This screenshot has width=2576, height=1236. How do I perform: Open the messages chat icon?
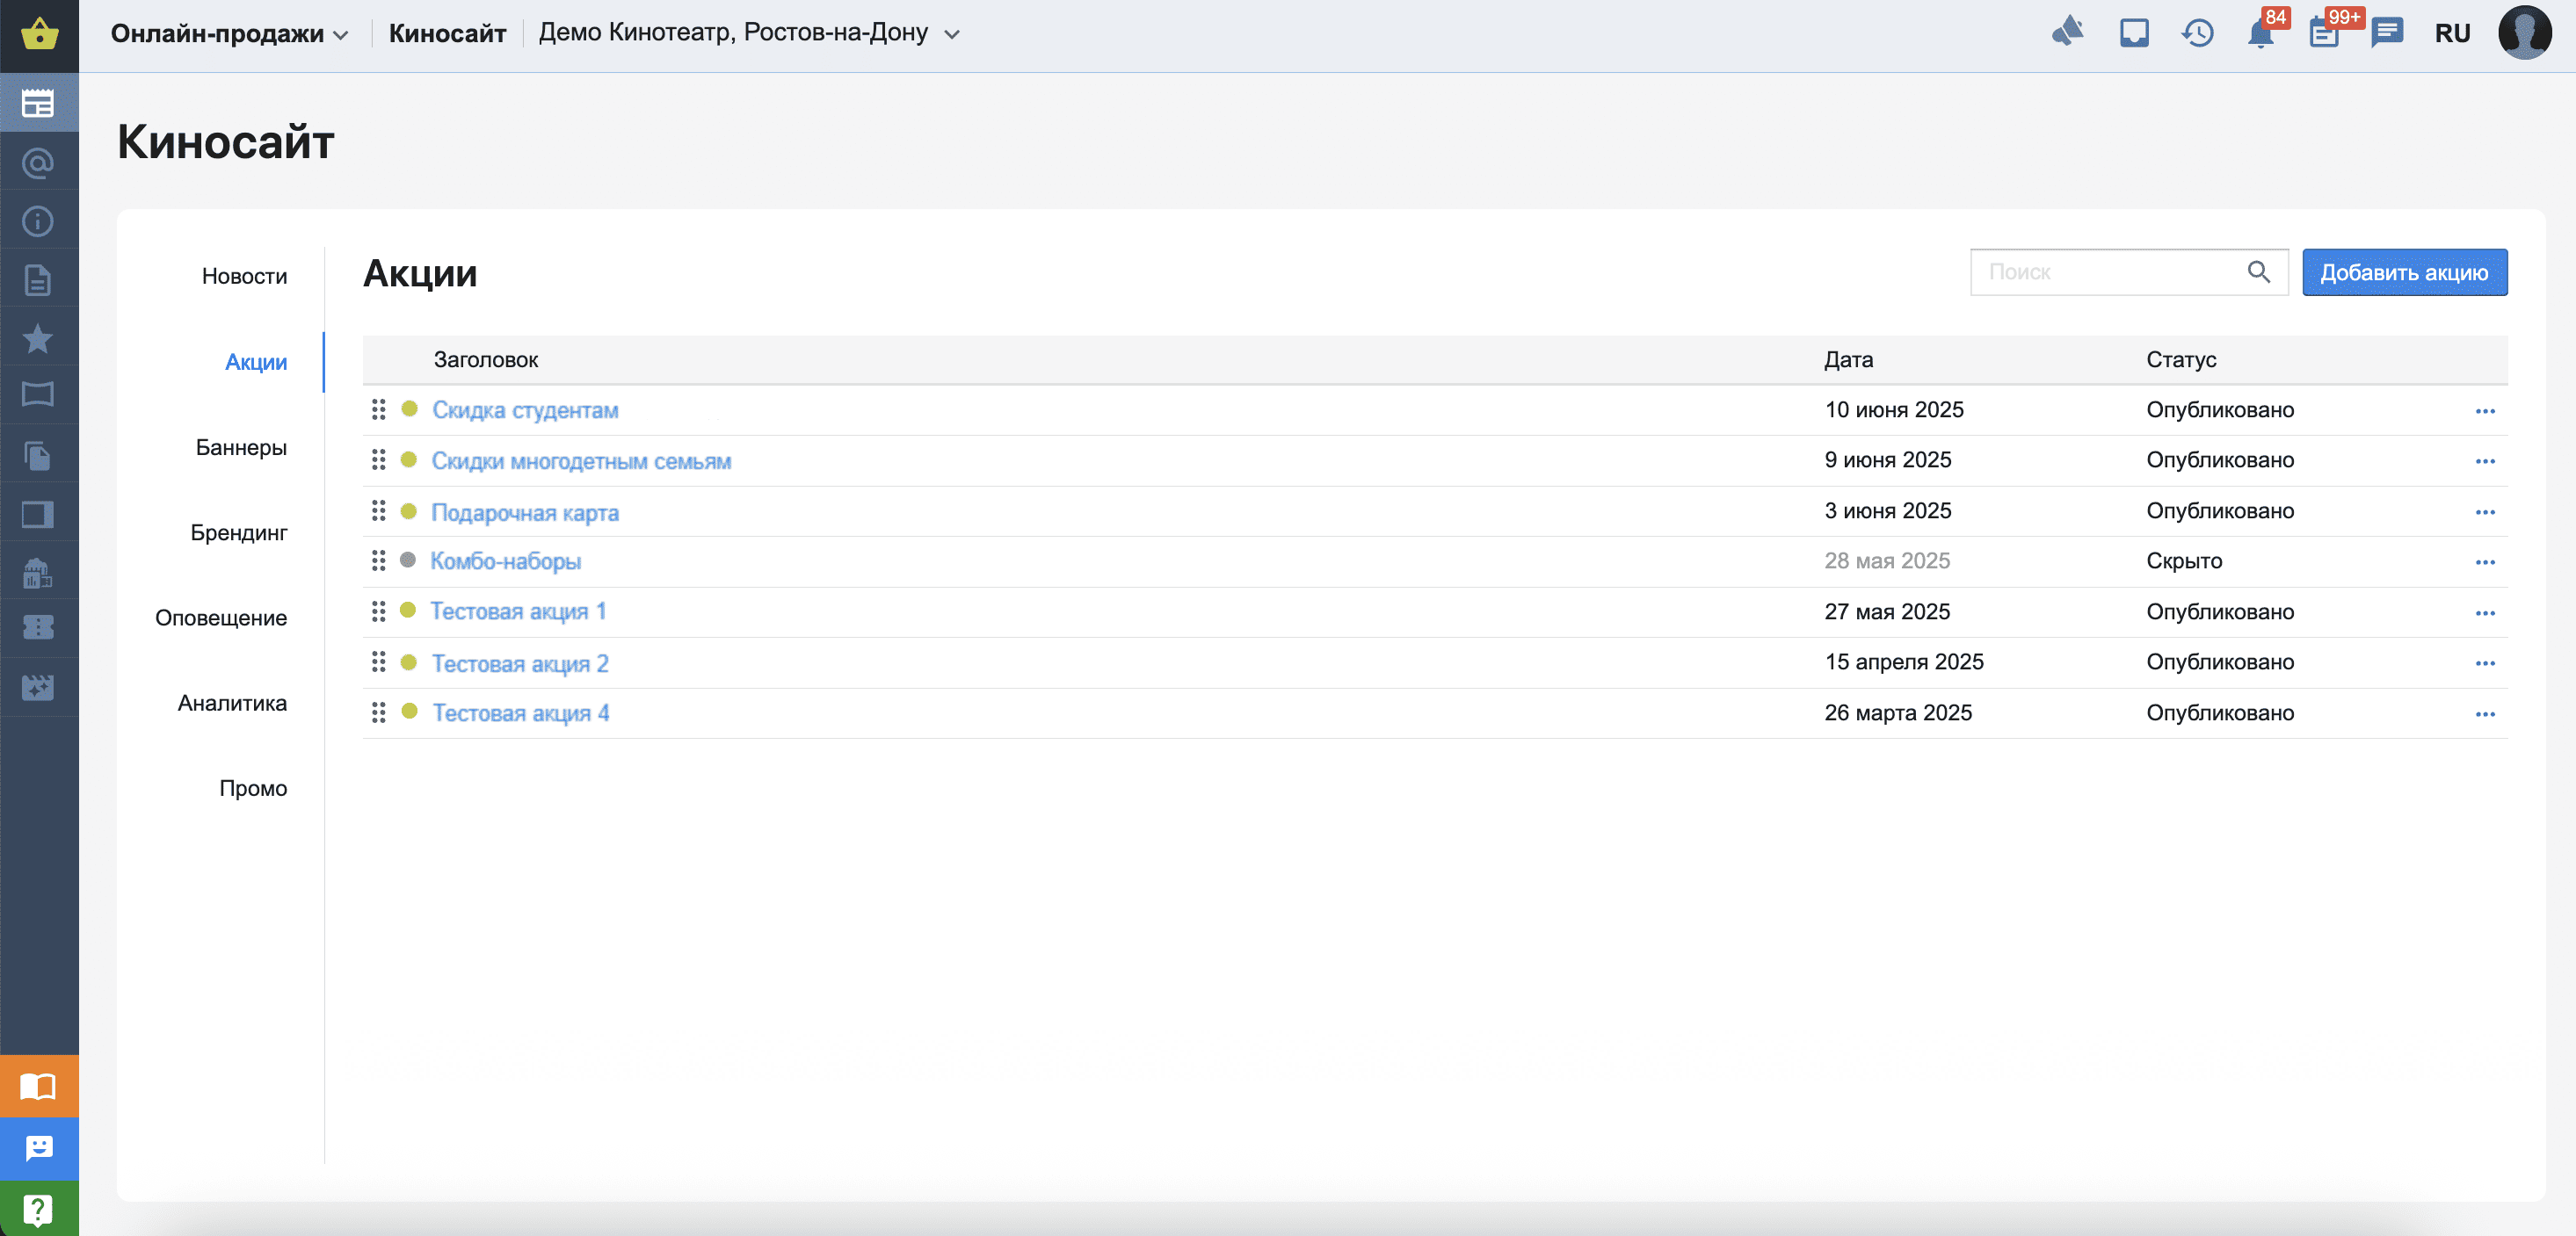pyautogui.click(x=2387, y=33)
